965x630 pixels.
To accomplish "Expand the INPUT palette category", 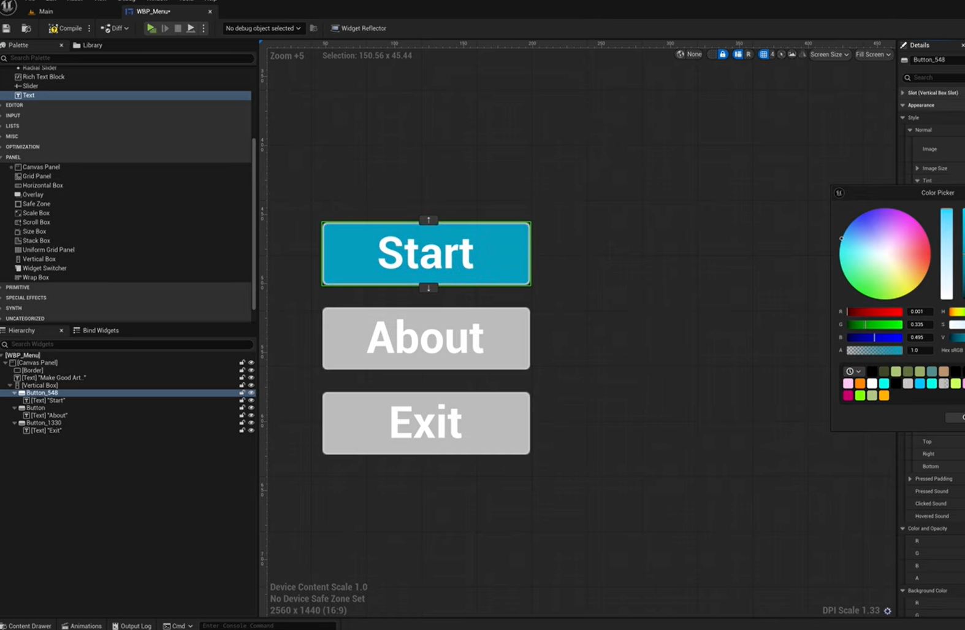I will click(x=13, y=115).
